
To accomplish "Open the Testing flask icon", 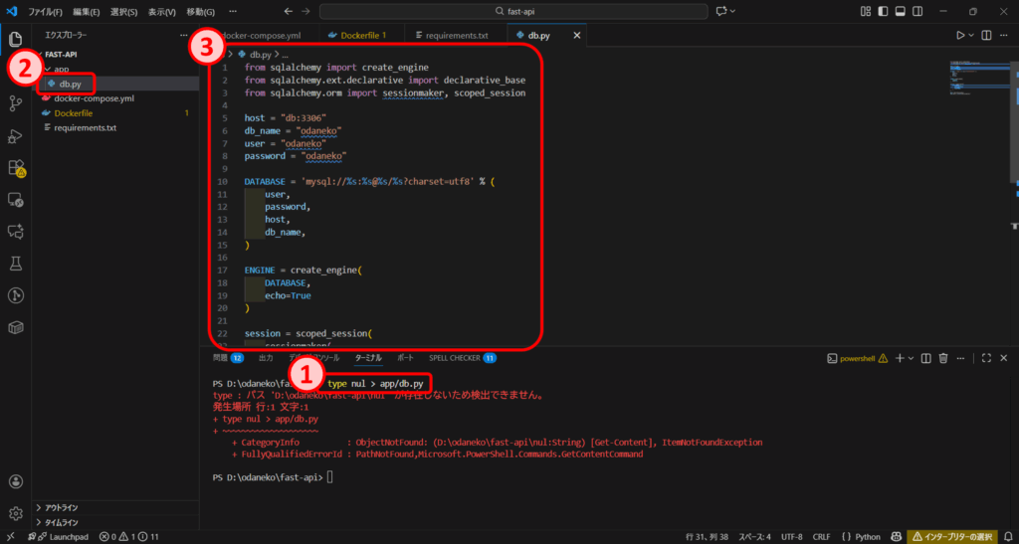I will point(16,263).
